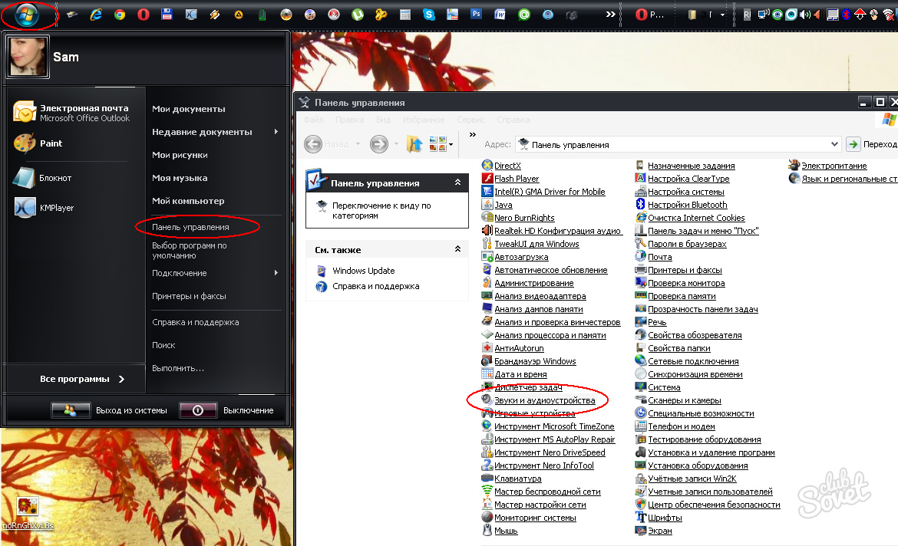
Task: Open Sounds and Audio Devices item
Action: tap(544, 400)
